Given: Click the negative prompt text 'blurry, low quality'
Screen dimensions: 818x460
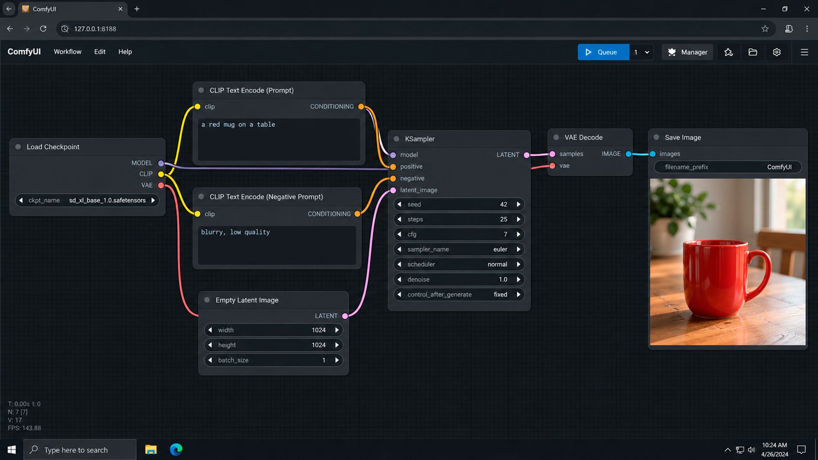Looking at the screenshot, I should click(235, 232).
